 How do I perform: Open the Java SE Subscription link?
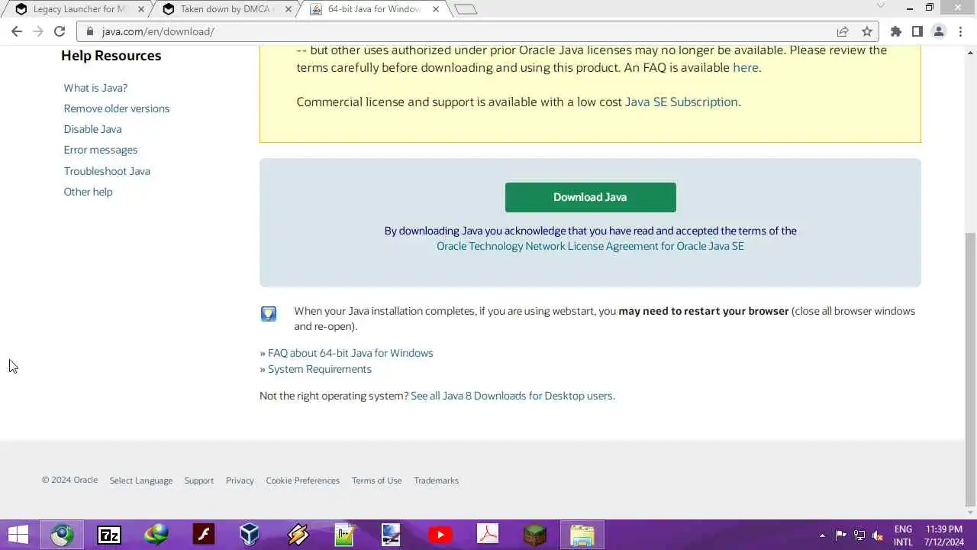682,102
